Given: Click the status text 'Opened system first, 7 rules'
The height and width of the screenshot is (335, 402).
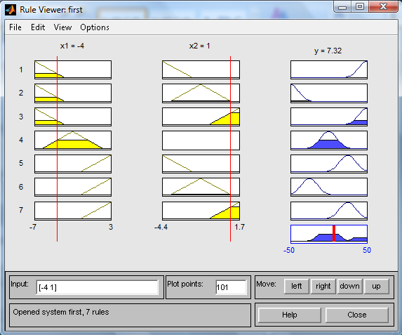Looking at the screenshot, I should tap(61, 312).
